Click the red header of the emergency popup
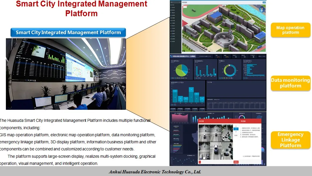This screenshot has width=312, height=176. pyautogui.click(x=230, y=121)
